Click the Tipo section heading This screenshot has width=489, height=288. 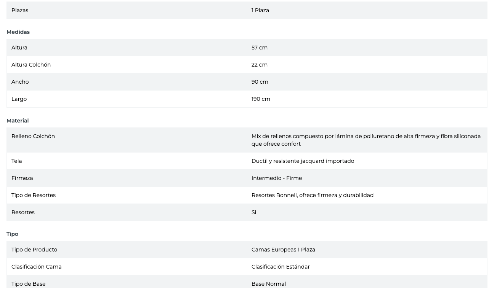[12, 234]
